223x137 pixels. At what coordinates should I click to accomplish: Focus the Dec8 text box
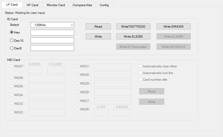[52, 48]
